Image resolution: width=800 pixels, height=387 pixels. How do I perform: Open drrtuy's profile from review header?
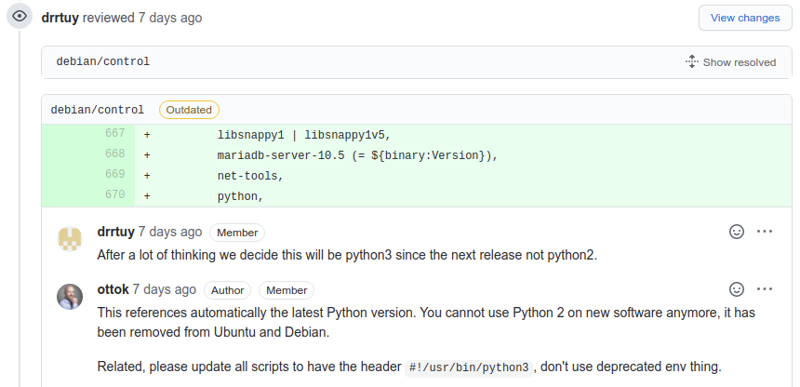60,18
